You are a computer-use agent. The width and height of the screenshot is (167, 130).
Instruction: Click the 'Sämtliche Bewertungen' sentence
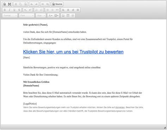[62, 68]
